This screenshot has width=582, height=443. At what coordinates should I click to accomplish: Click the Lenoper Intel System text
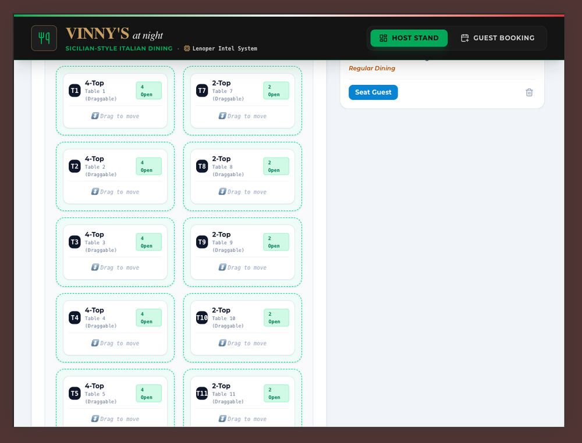pos(225,48)
